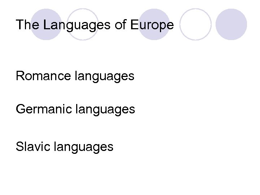Click the word "Germanic"
This screenshot has width=260, height=195.
[43, 109]
